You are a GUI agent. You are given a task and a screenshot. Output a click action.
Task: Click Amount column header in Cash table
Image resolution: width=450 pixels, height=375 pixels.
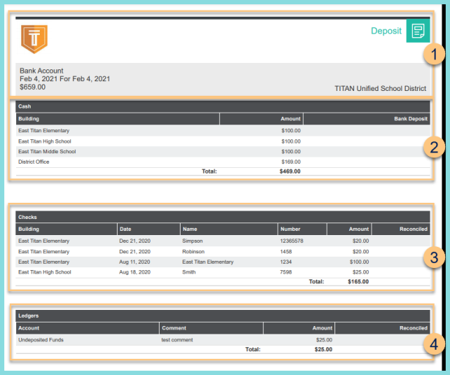coord(262,119)
